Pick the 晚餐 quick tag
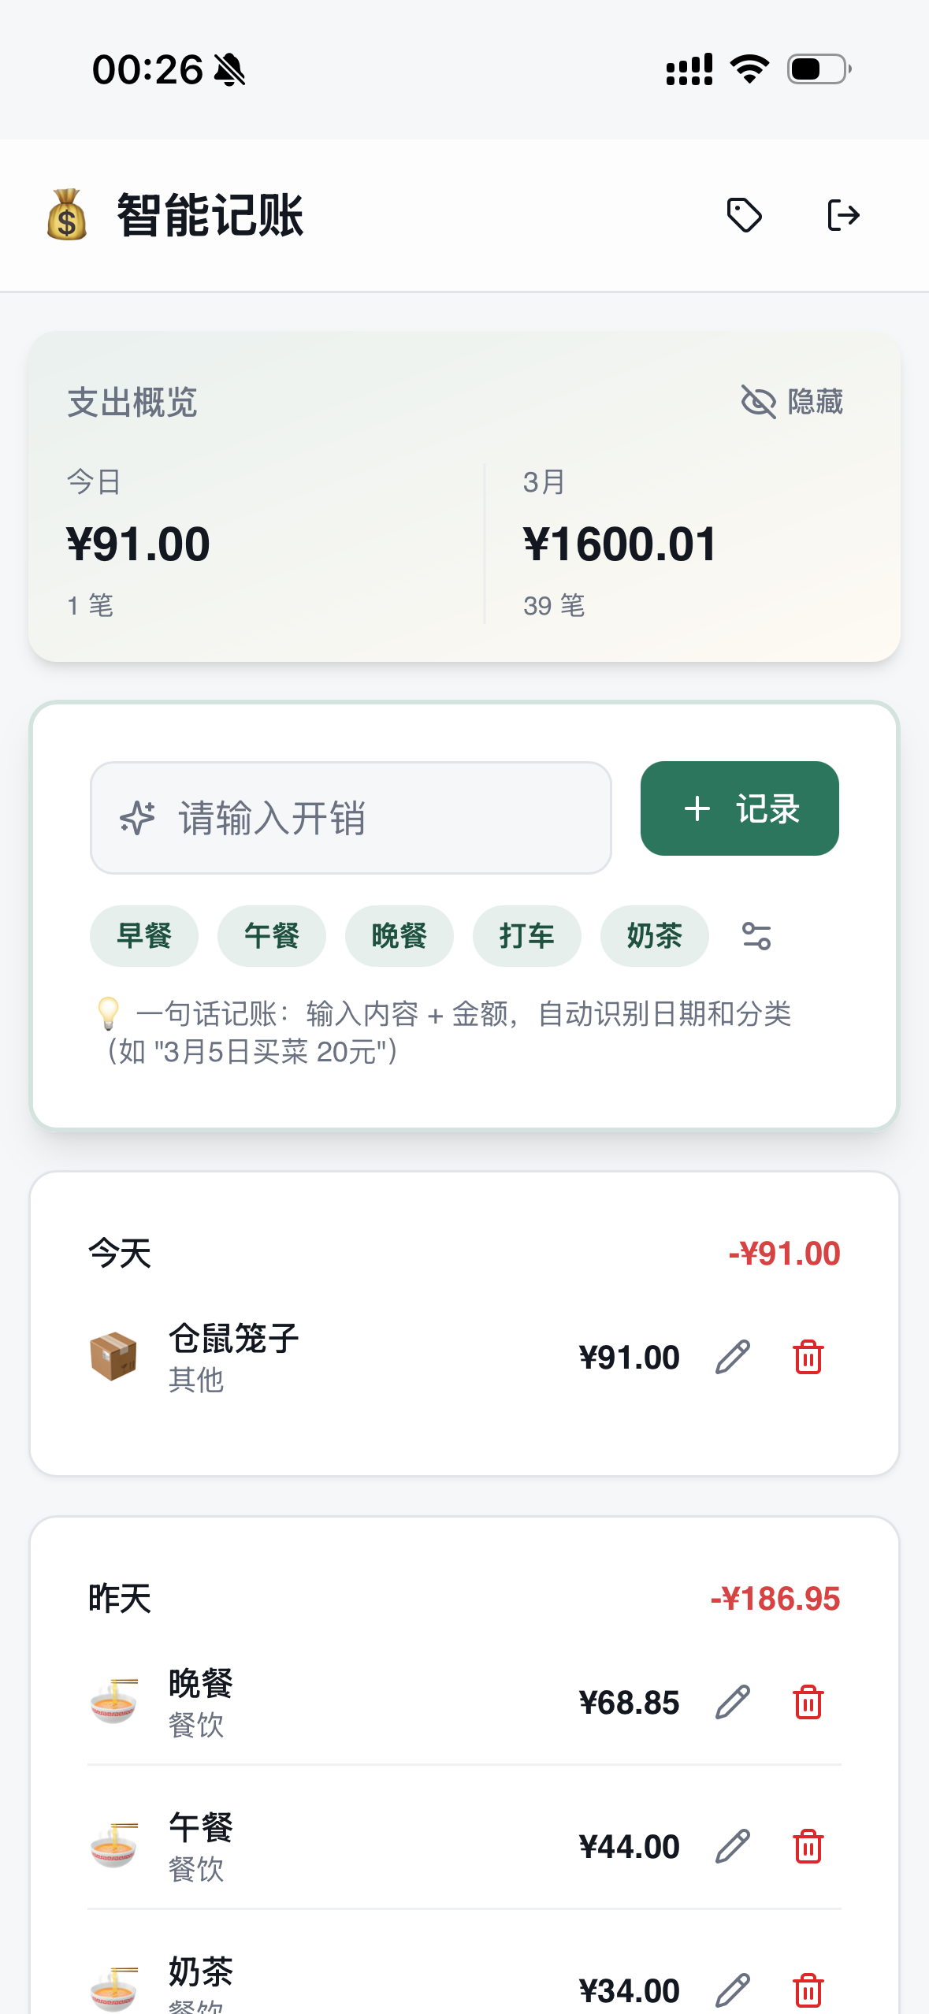Viewport: 929px width, 2014px height. 399,936
